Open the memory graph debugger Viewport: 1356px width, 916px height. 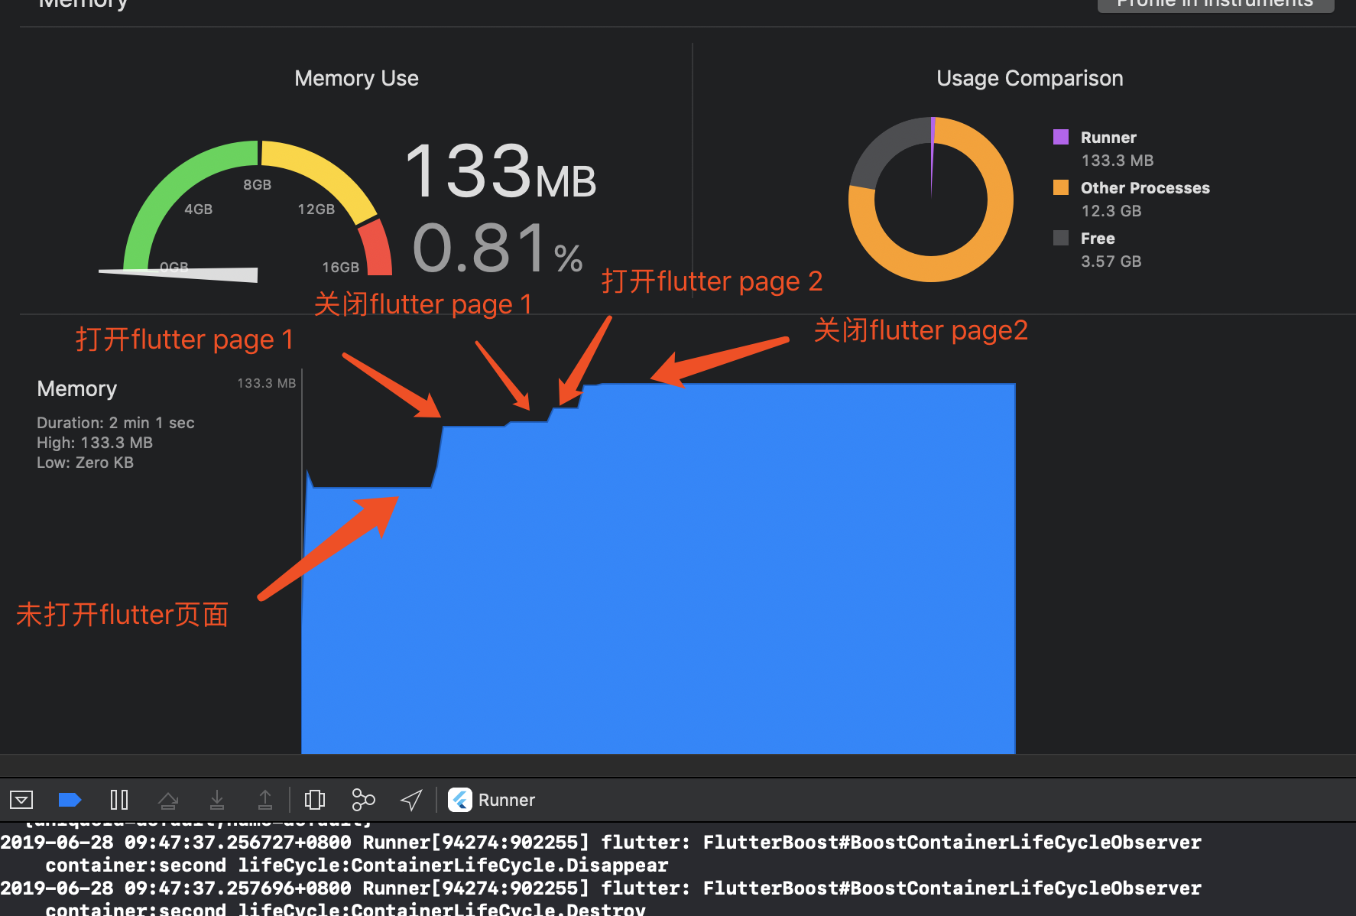click(363, 800)
